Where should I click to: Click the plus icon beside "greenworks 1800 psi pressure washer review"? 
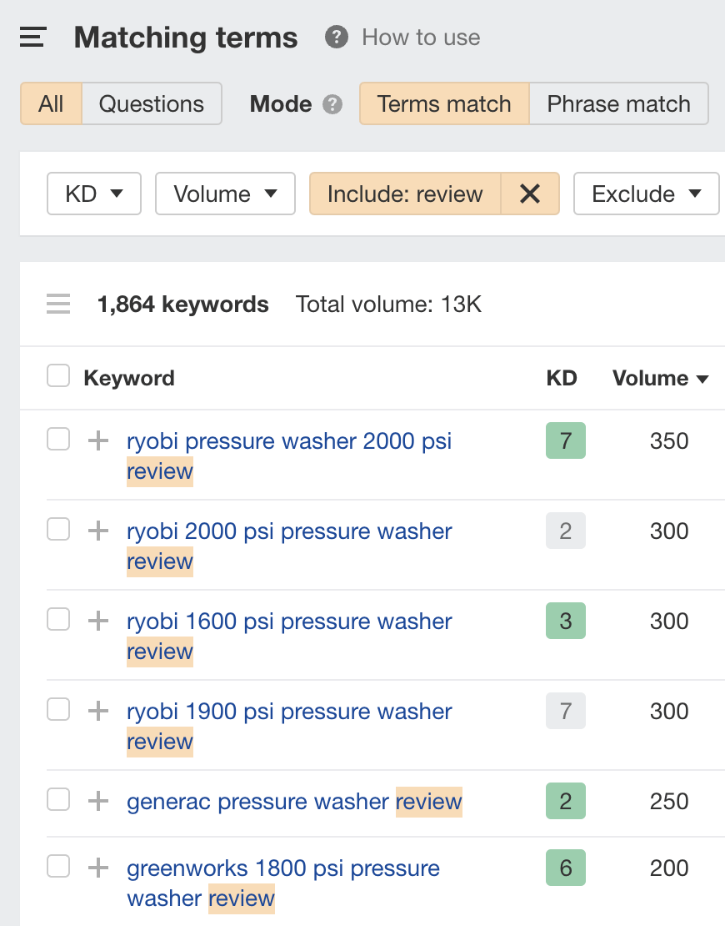(x=97, y=867)
